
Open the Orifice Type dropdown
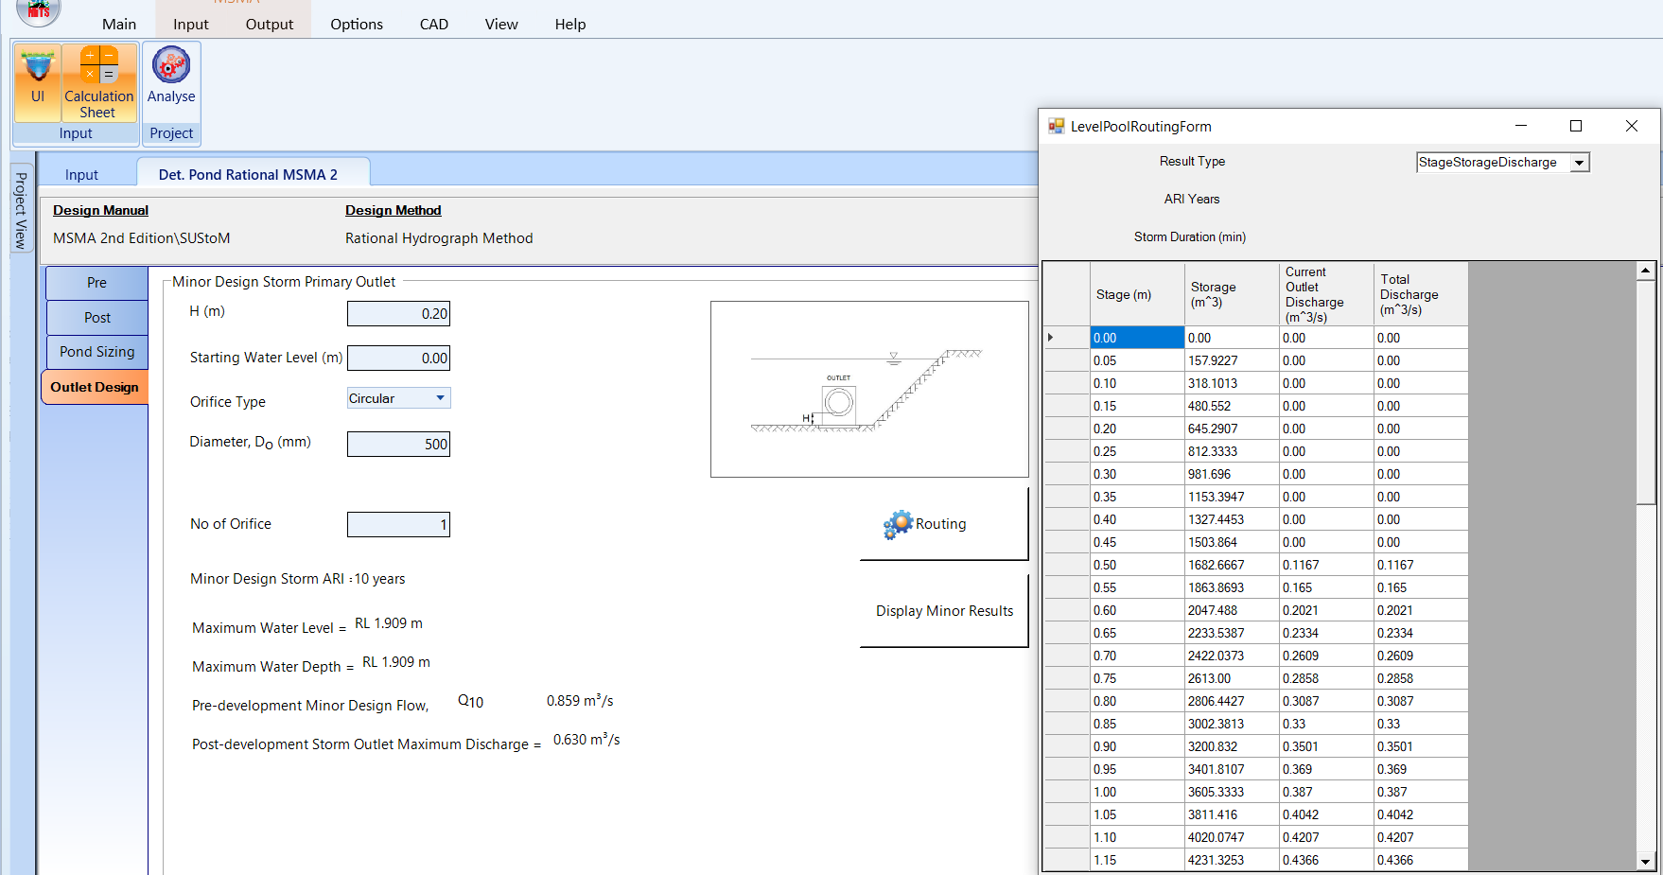398,398
